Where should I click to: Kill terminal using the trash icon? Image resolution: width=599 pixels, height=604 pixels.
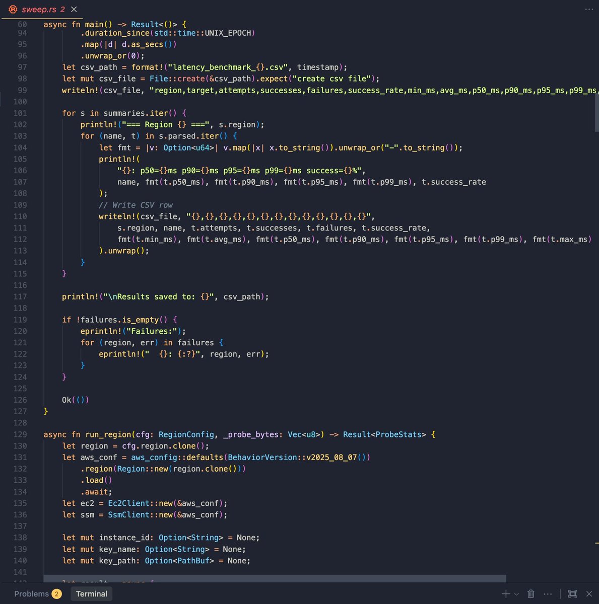530,594
